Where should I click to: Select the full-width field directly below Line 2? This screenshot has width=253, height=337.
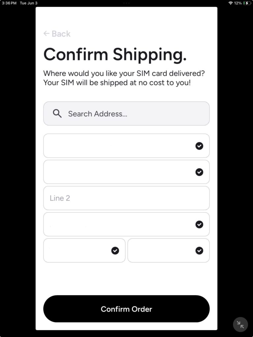(x=119, y=224)
